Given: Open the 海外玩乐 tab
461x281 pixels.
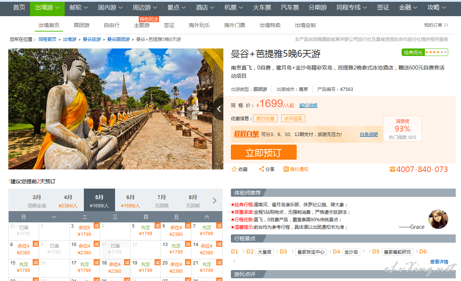Looking at the screenshot, I should [x=199, y=25].
